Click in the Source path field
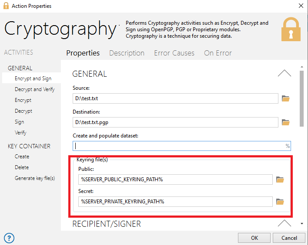The height and width of the screenshot is (245, 308). [175, 98]
